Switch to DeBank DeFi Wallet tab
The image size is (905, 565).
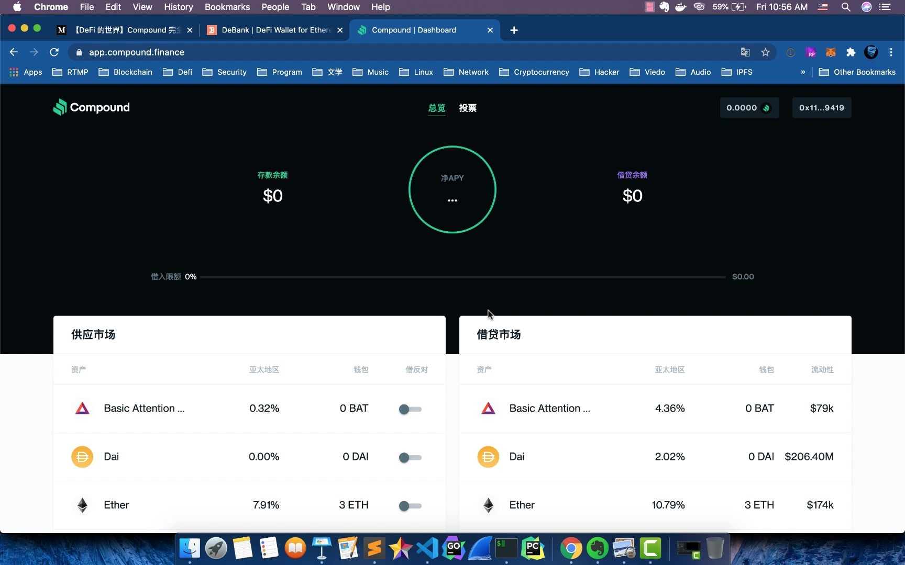(x=276, y=30)
